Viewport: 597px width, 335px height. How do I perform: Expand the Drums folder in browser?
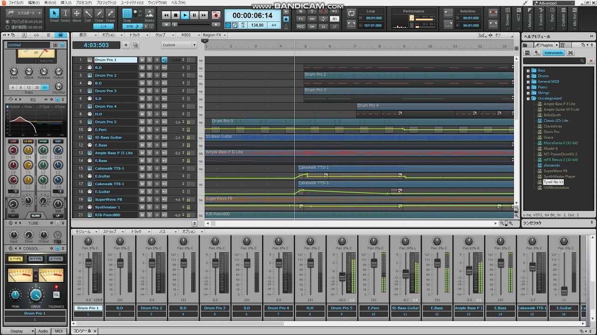[x=528, y=76]
